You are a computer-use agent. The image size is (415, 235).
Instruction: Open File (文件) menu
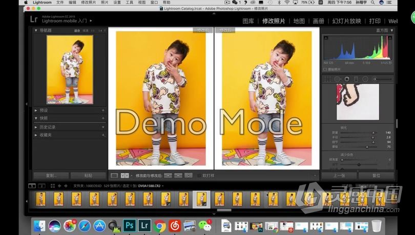[x=60, y=3]
